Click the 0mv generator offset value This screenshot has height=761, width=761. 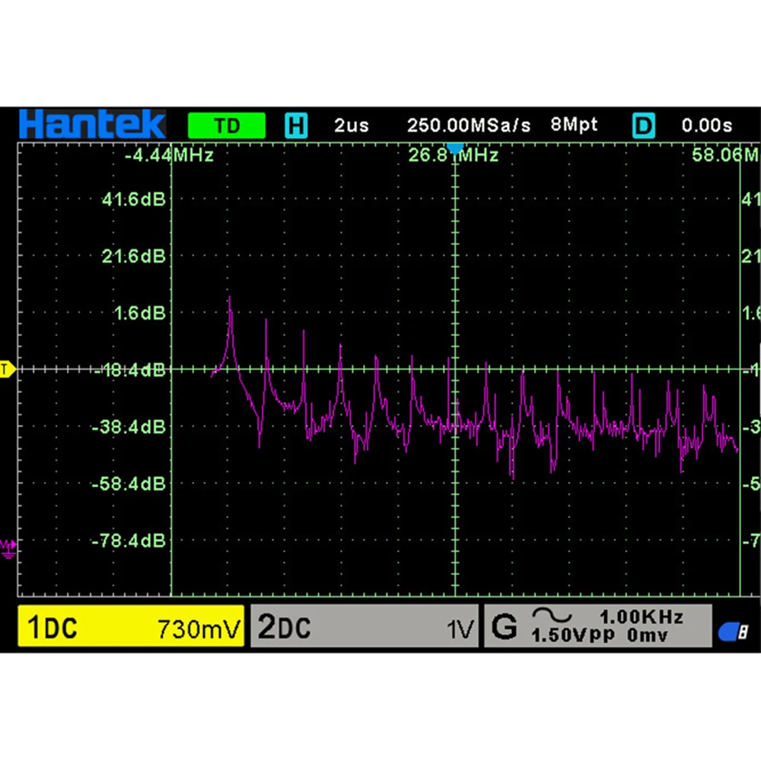pyautogui.click(x=648, y=635)
